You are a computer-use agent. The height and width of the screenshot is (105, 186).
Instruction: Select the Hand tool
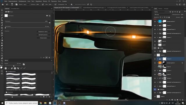pos(2,58)
